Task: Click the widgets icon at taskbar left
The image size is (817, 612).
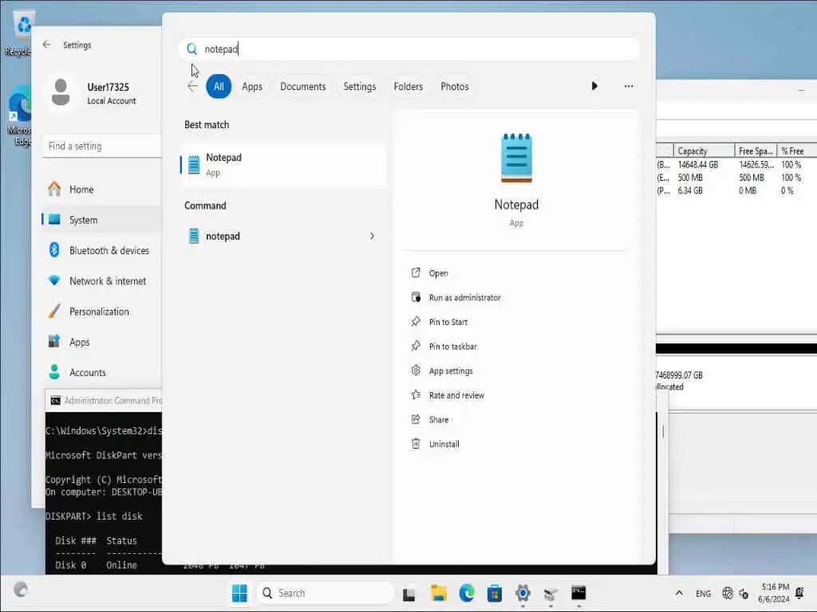Action: 21,590
